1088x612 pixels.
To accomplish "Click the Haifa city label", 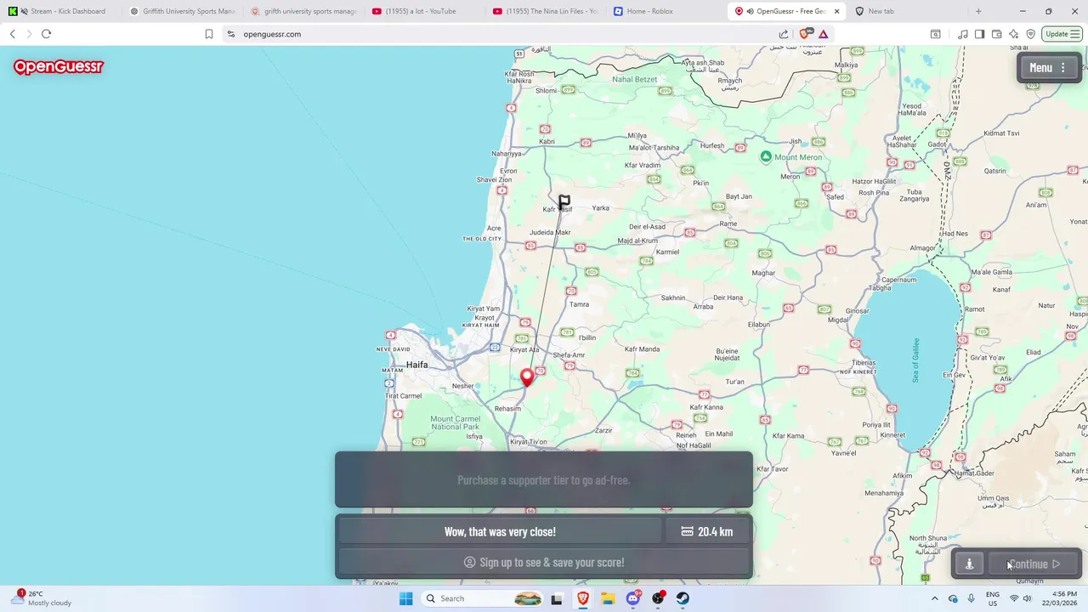I will (x=416, y=365).
